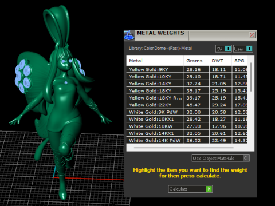Viewport: 275px width, 206px height.
Task: Sort by the Metal column header
Action: [x=155, y=61]
